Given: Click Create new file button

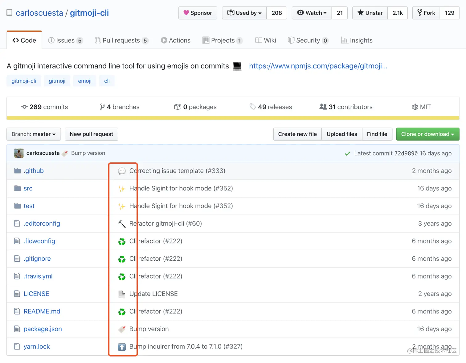Looking at the screenshot, I should click(297, 134).
